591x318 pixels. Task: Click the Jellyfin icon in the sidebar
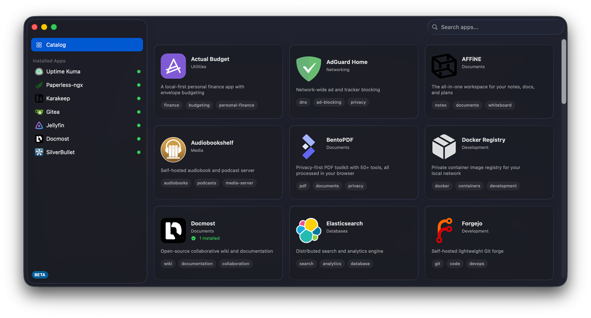tap(38, 125)
